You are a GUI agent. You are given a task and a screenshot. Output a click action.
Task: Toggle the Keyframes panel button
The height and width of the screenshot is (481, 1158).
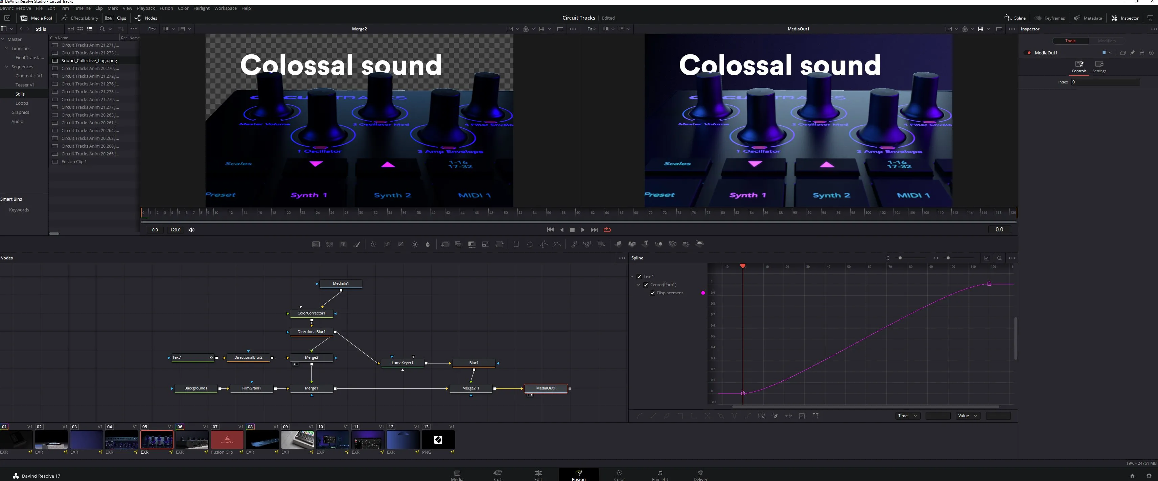click(1050, 18)
